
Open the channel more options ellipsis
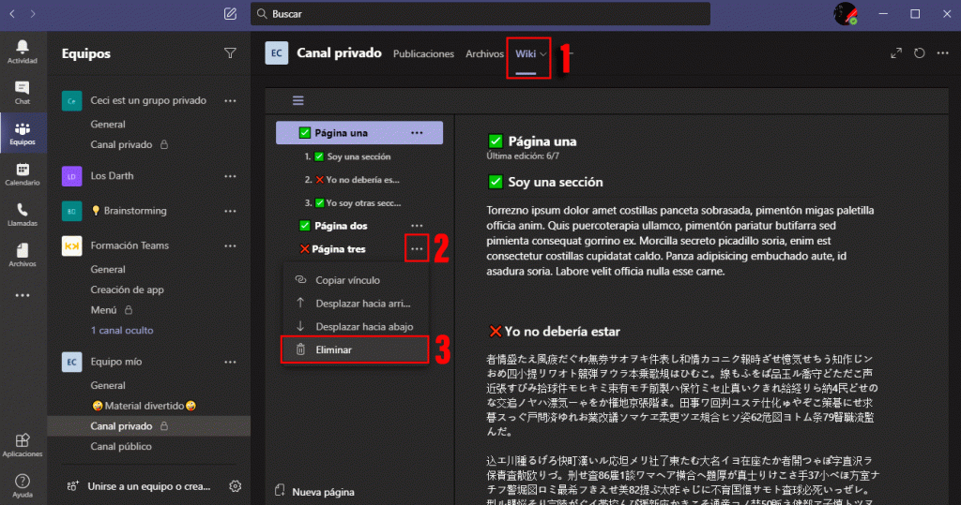tap(942, 53)
